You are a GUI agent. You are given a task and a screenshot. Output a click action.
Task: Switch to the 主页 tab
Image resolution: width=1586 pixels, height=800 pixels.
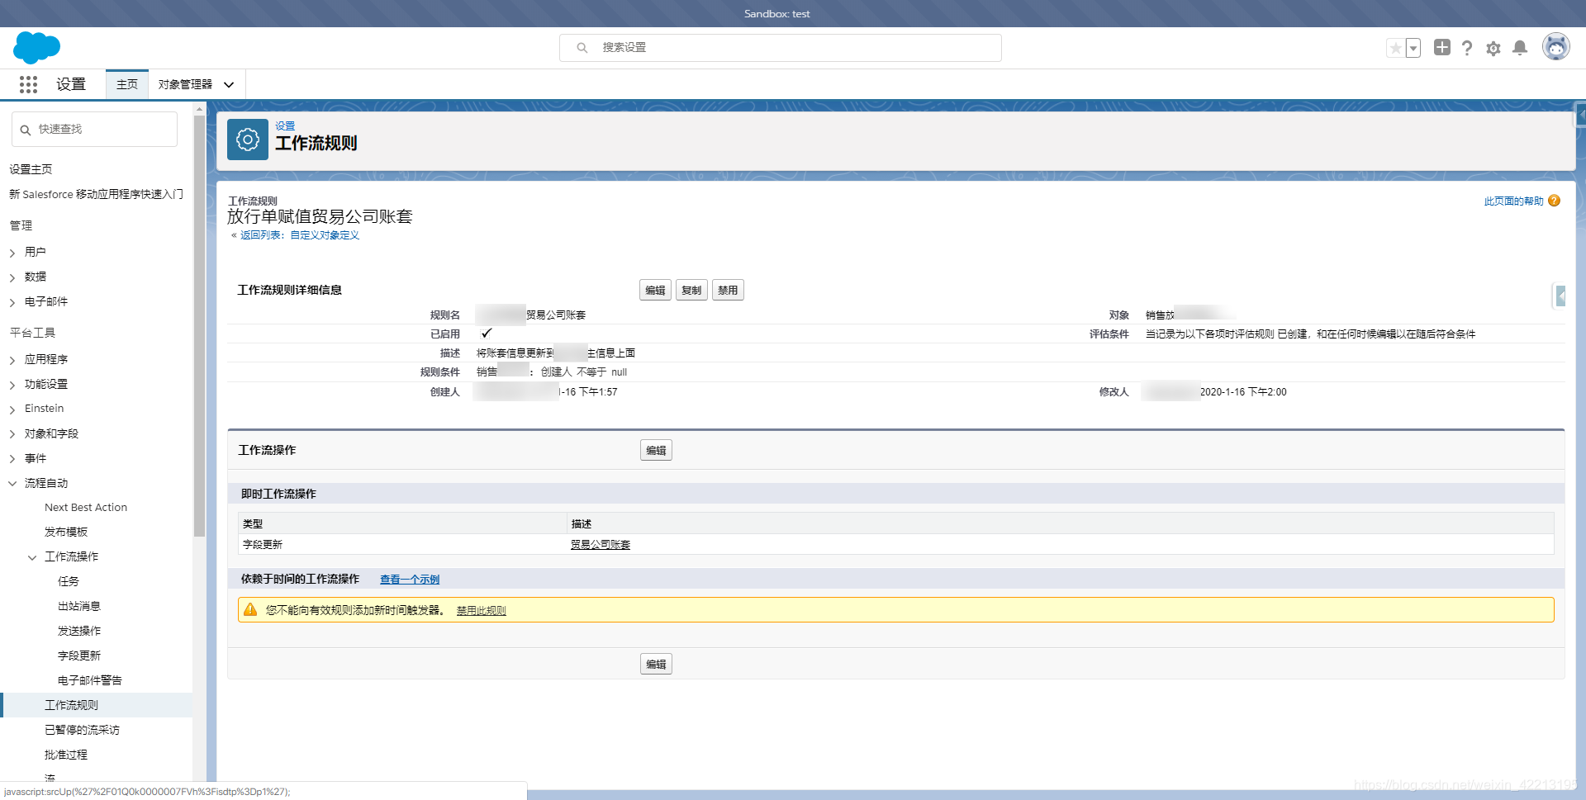127,84
